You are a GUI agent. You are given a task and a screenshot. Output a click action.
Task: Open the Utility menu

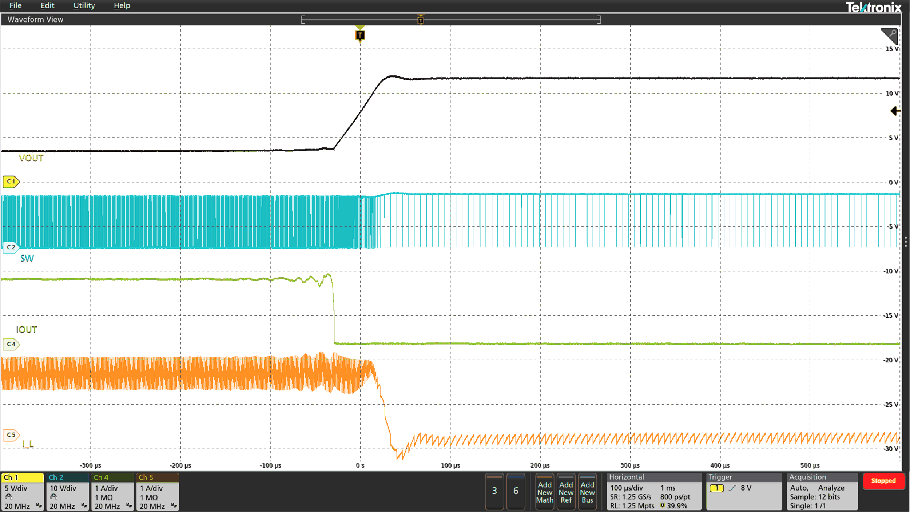(84, 5)
